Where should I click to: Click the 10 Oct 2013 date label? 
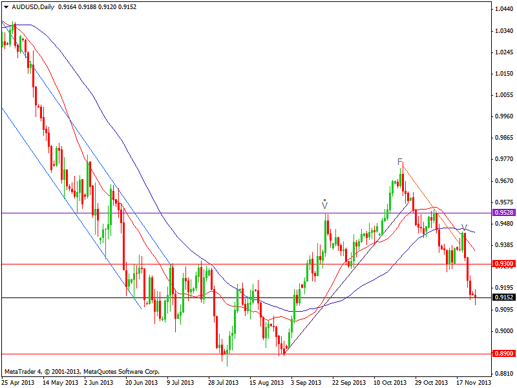[389, 382]
